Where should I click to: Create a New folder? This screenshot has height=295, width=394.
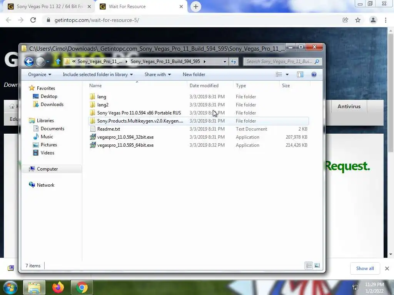point(194,75)
